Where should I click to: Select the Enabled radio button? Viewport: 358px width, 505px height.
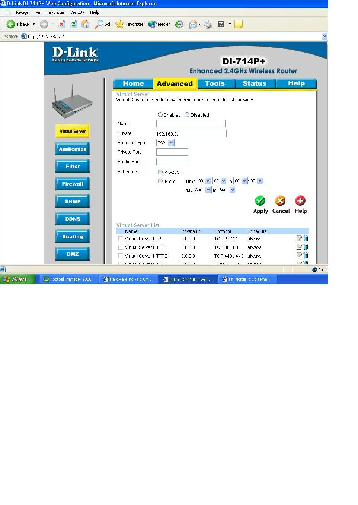click(160, 115)
